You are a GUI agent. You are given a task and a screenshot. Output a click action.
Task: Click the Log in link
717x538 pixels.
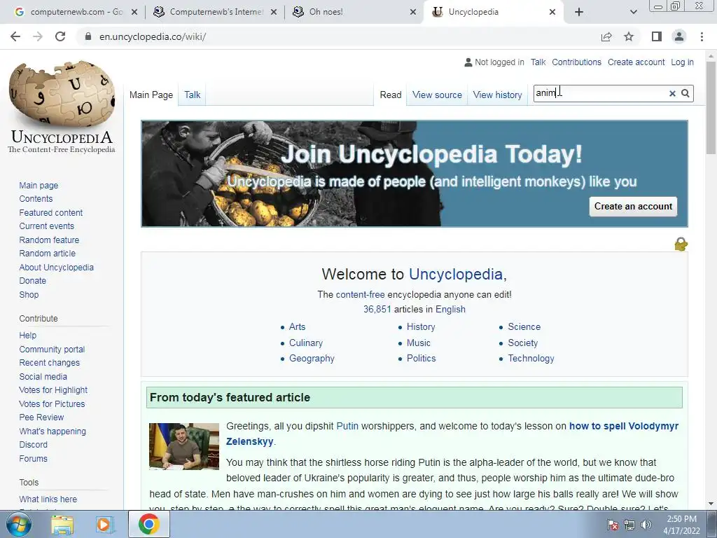point(682,62)
